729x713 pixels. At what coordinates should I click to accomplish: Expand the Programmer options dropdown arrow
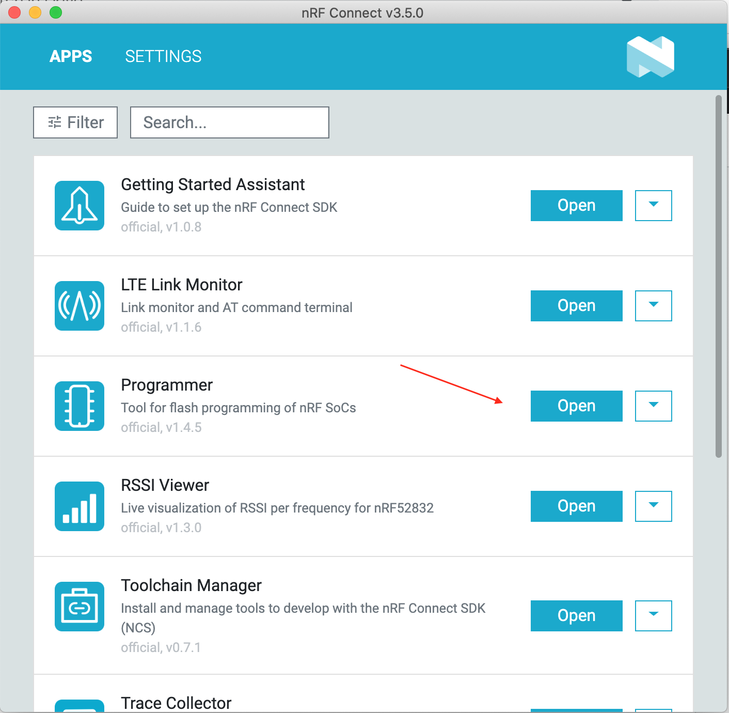(x=653, y=406)
